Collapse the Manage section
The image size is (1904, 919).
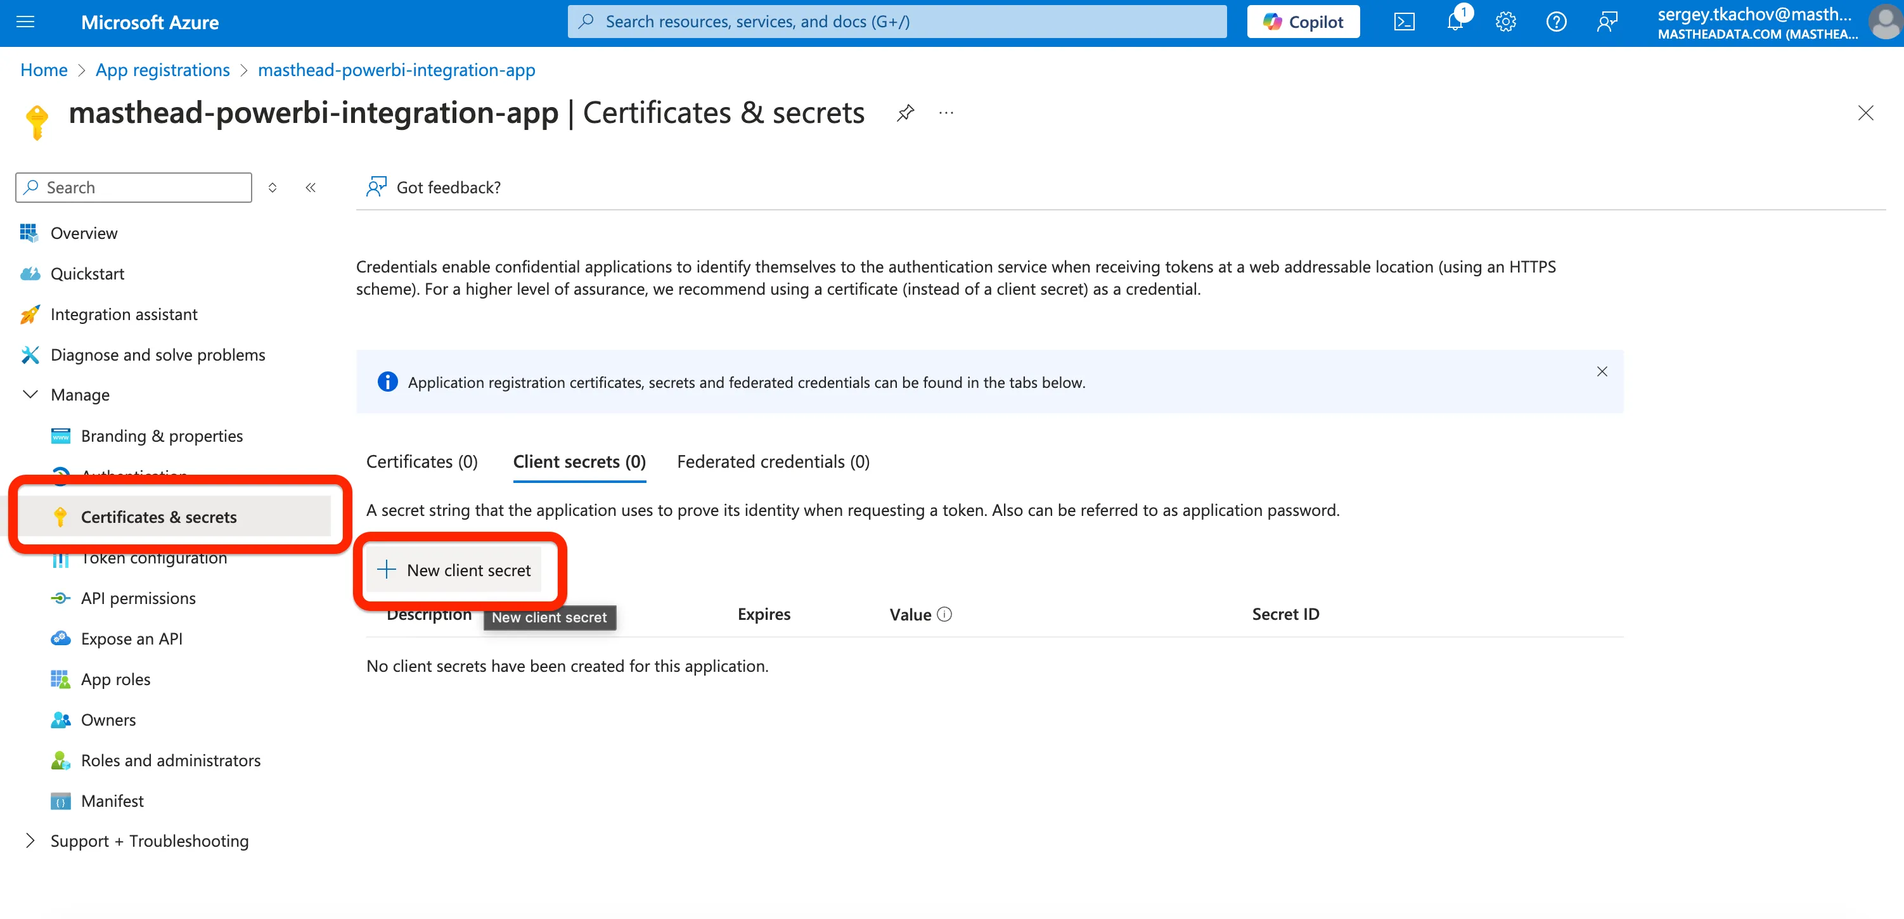click(30, 395)
